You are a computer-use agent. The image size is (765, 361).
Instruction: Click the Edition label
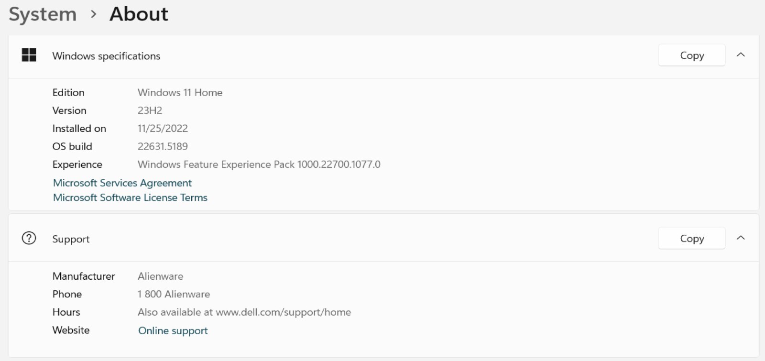point(68,93)
